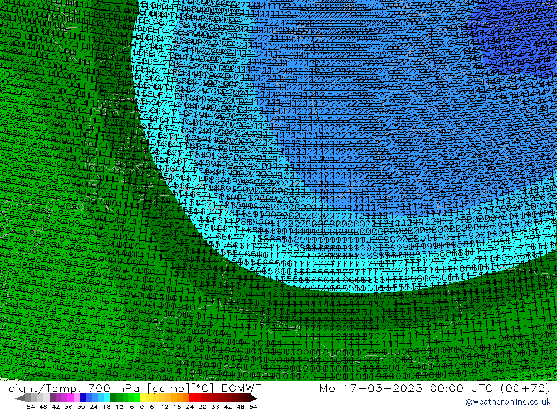This screenshot has width=557, height=409.
Task: Click the ECMWF model label
Action: pos(241,388)
